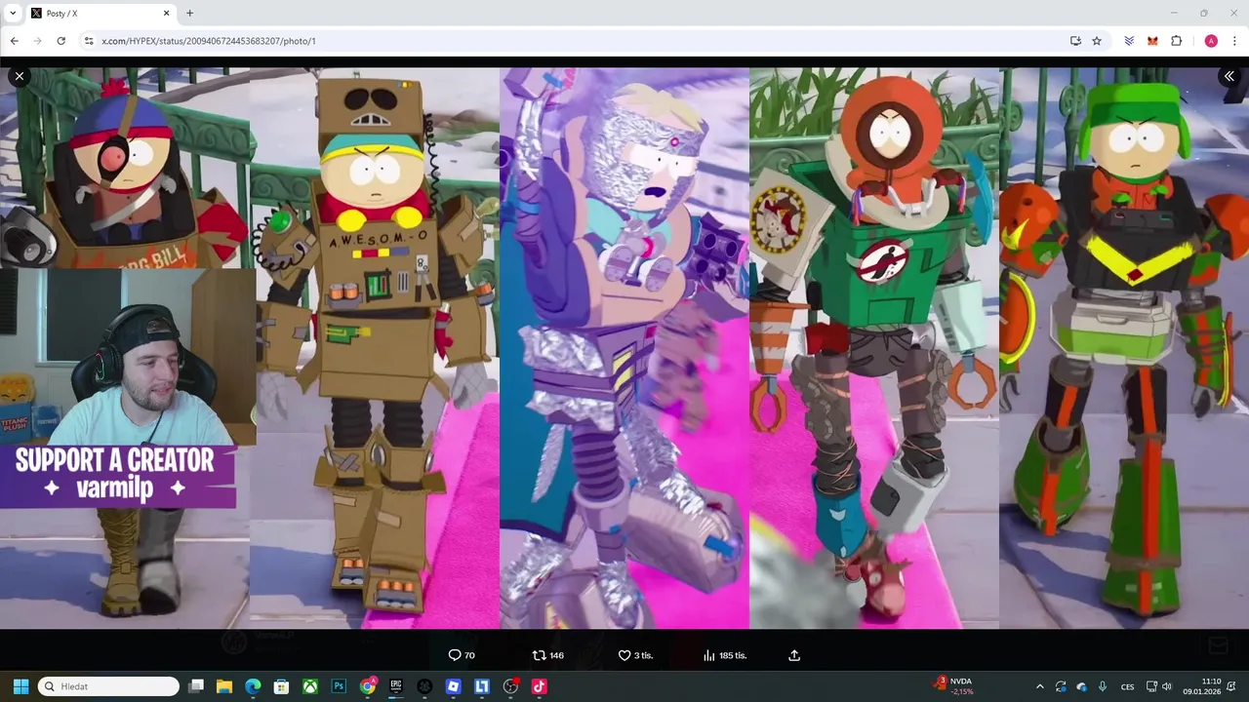Viewport: 1249px width, 702px height.
Task: Open the blue striped extension icon
Action: (1129, 41)
